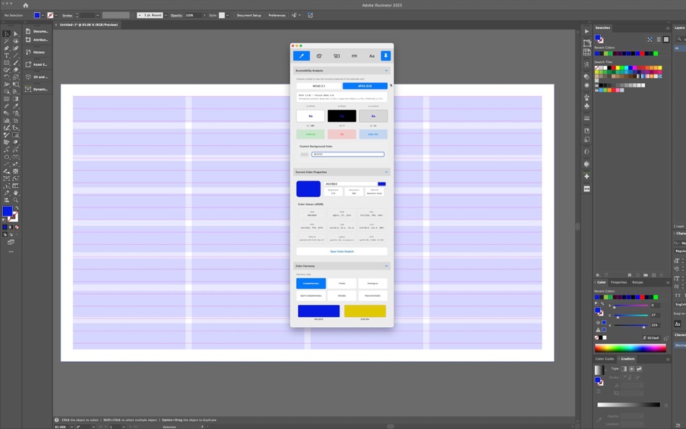Choose Complementary harmony type
This screenshot has height=429, width=686.
click(311, 283)
